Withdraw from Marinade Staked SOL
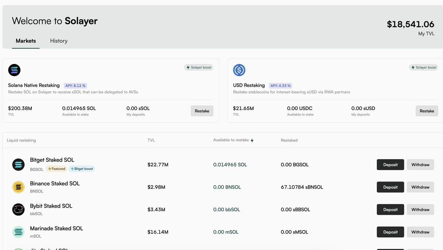This screenshot has height=250, width=443. (420, 232)
